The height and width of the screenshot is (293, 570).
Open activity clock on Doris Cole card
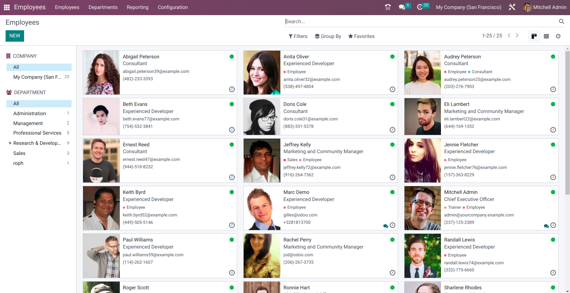[392, 130]
